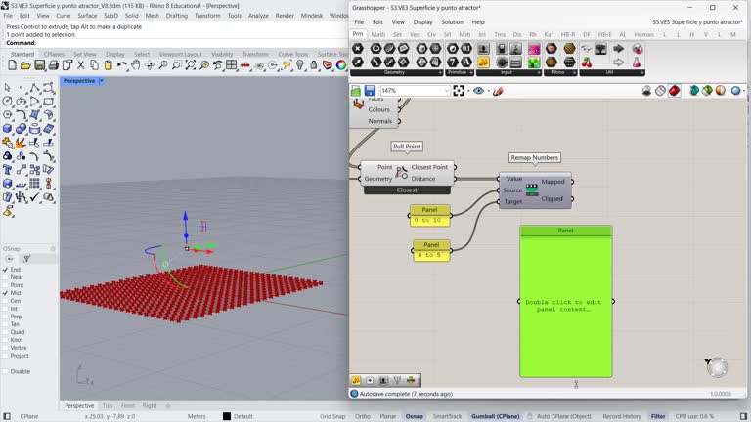Save the Grasshopper document with floppy icon
The image size is (751, 422).
tap(370, 91)
